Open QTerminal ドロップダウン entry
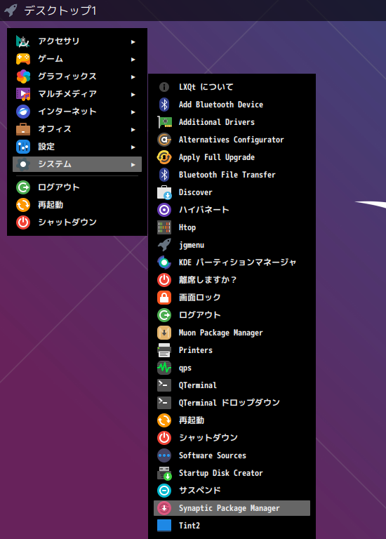386x539 pixels. tap(232, 403)
